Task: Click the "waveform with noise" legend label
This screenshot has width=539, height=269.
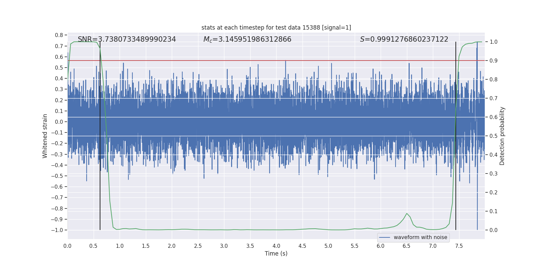Action: coord(420,237)
